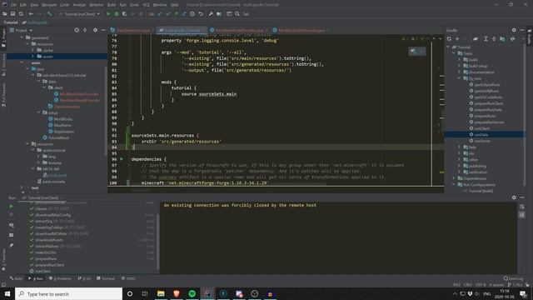Click the magnifier filter icon in the Run panel sidebar
The image size is (533, 300).
pyautogui.click(x=11, y=225)
